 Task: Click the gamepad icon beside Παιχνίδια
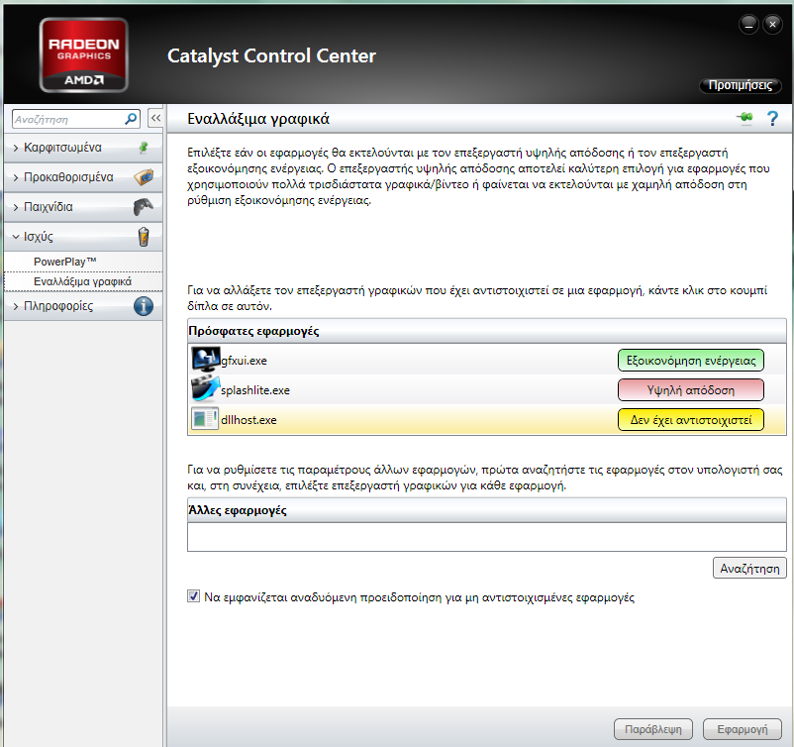[x=144, y=207]
